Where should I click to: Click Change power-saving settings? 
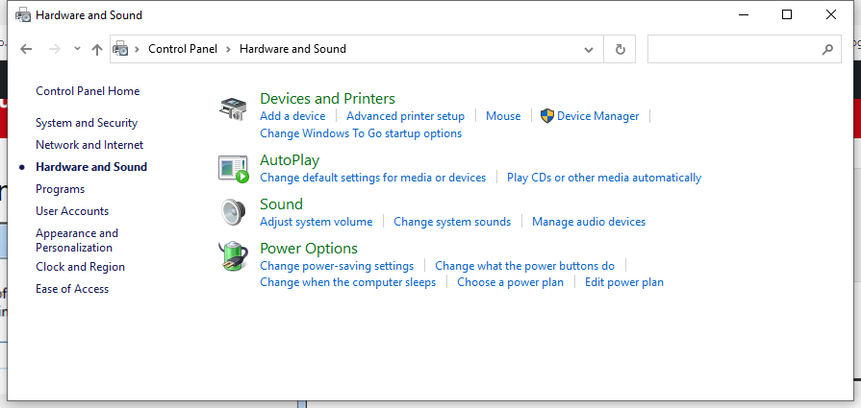337,266
